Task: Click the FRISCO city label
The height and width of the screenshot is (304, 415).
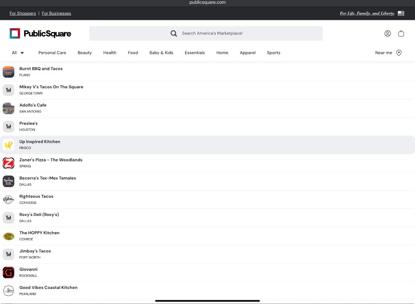Action: tap(25, 148)
